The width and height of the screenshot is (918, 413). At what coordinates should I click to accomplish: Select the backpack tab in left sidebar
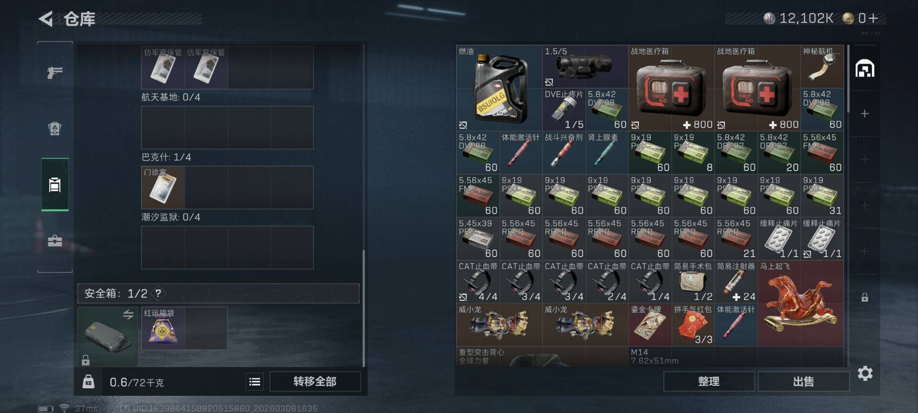55,185
